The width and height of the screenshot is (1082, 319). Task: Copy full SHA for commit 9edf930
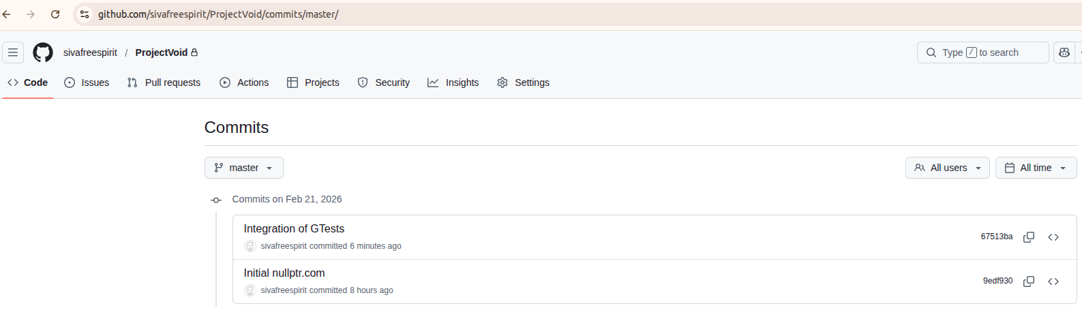[1029, 282]
